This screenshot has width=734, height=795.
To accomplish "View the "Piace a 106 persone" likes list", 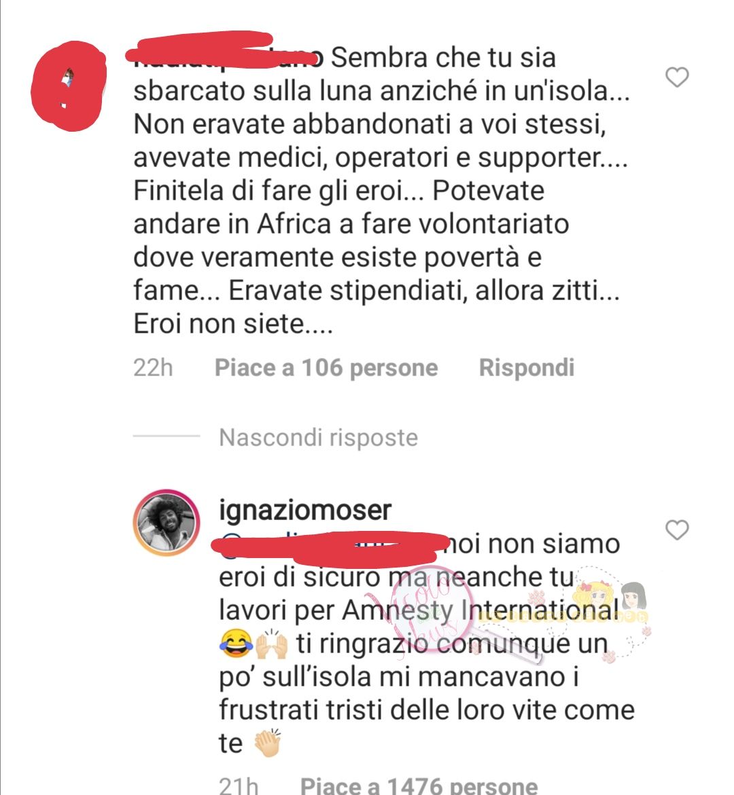I will coord(326,367).
